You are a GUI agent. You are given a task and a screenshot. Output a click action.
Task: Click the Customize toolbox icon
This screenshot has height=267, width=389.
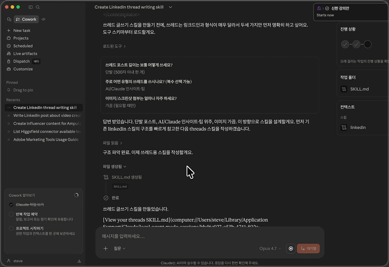9,69
